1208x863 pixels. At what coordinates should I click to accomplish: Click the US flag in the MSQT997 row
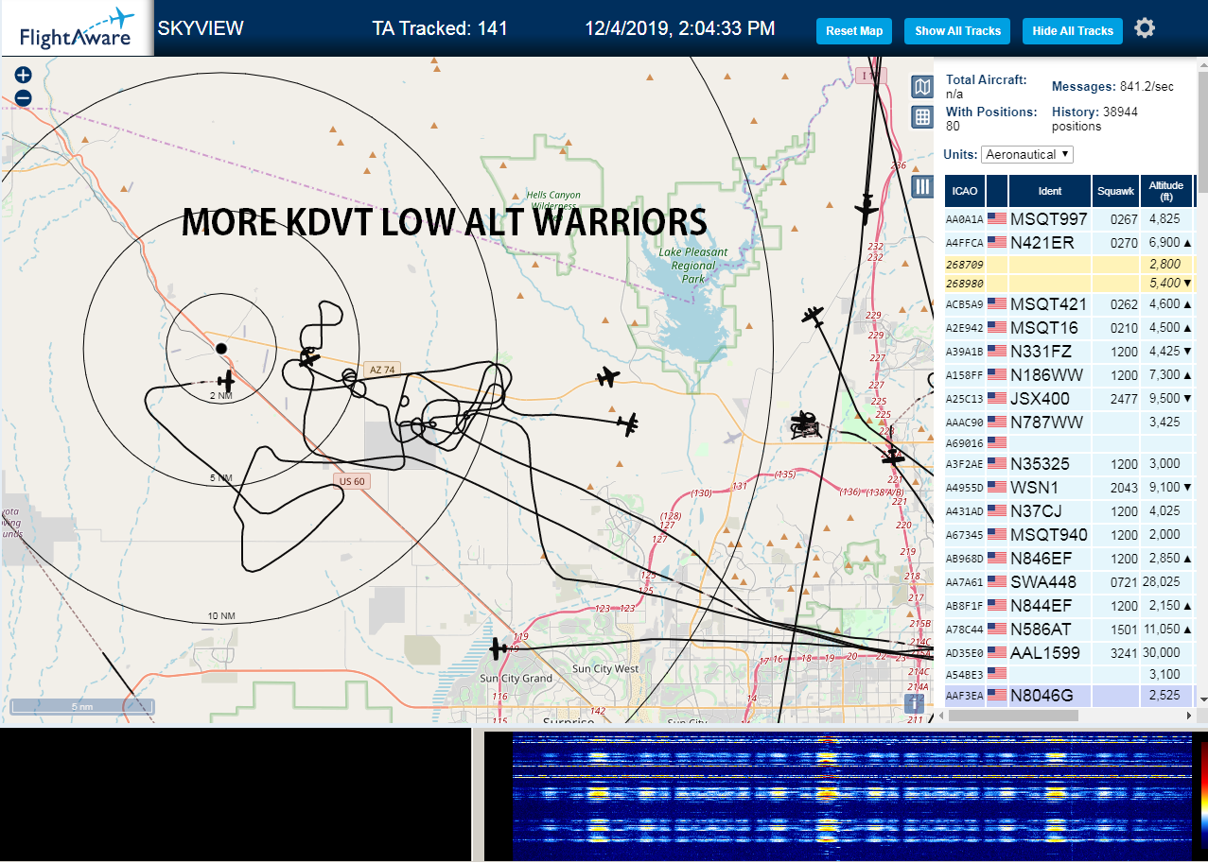pos(997,219)
